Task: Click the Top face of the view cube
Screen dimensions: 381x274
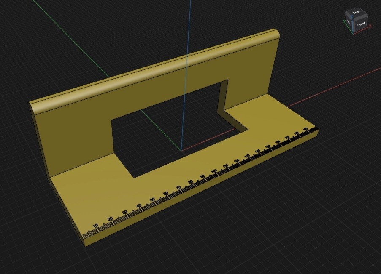Action: (356, 12)
